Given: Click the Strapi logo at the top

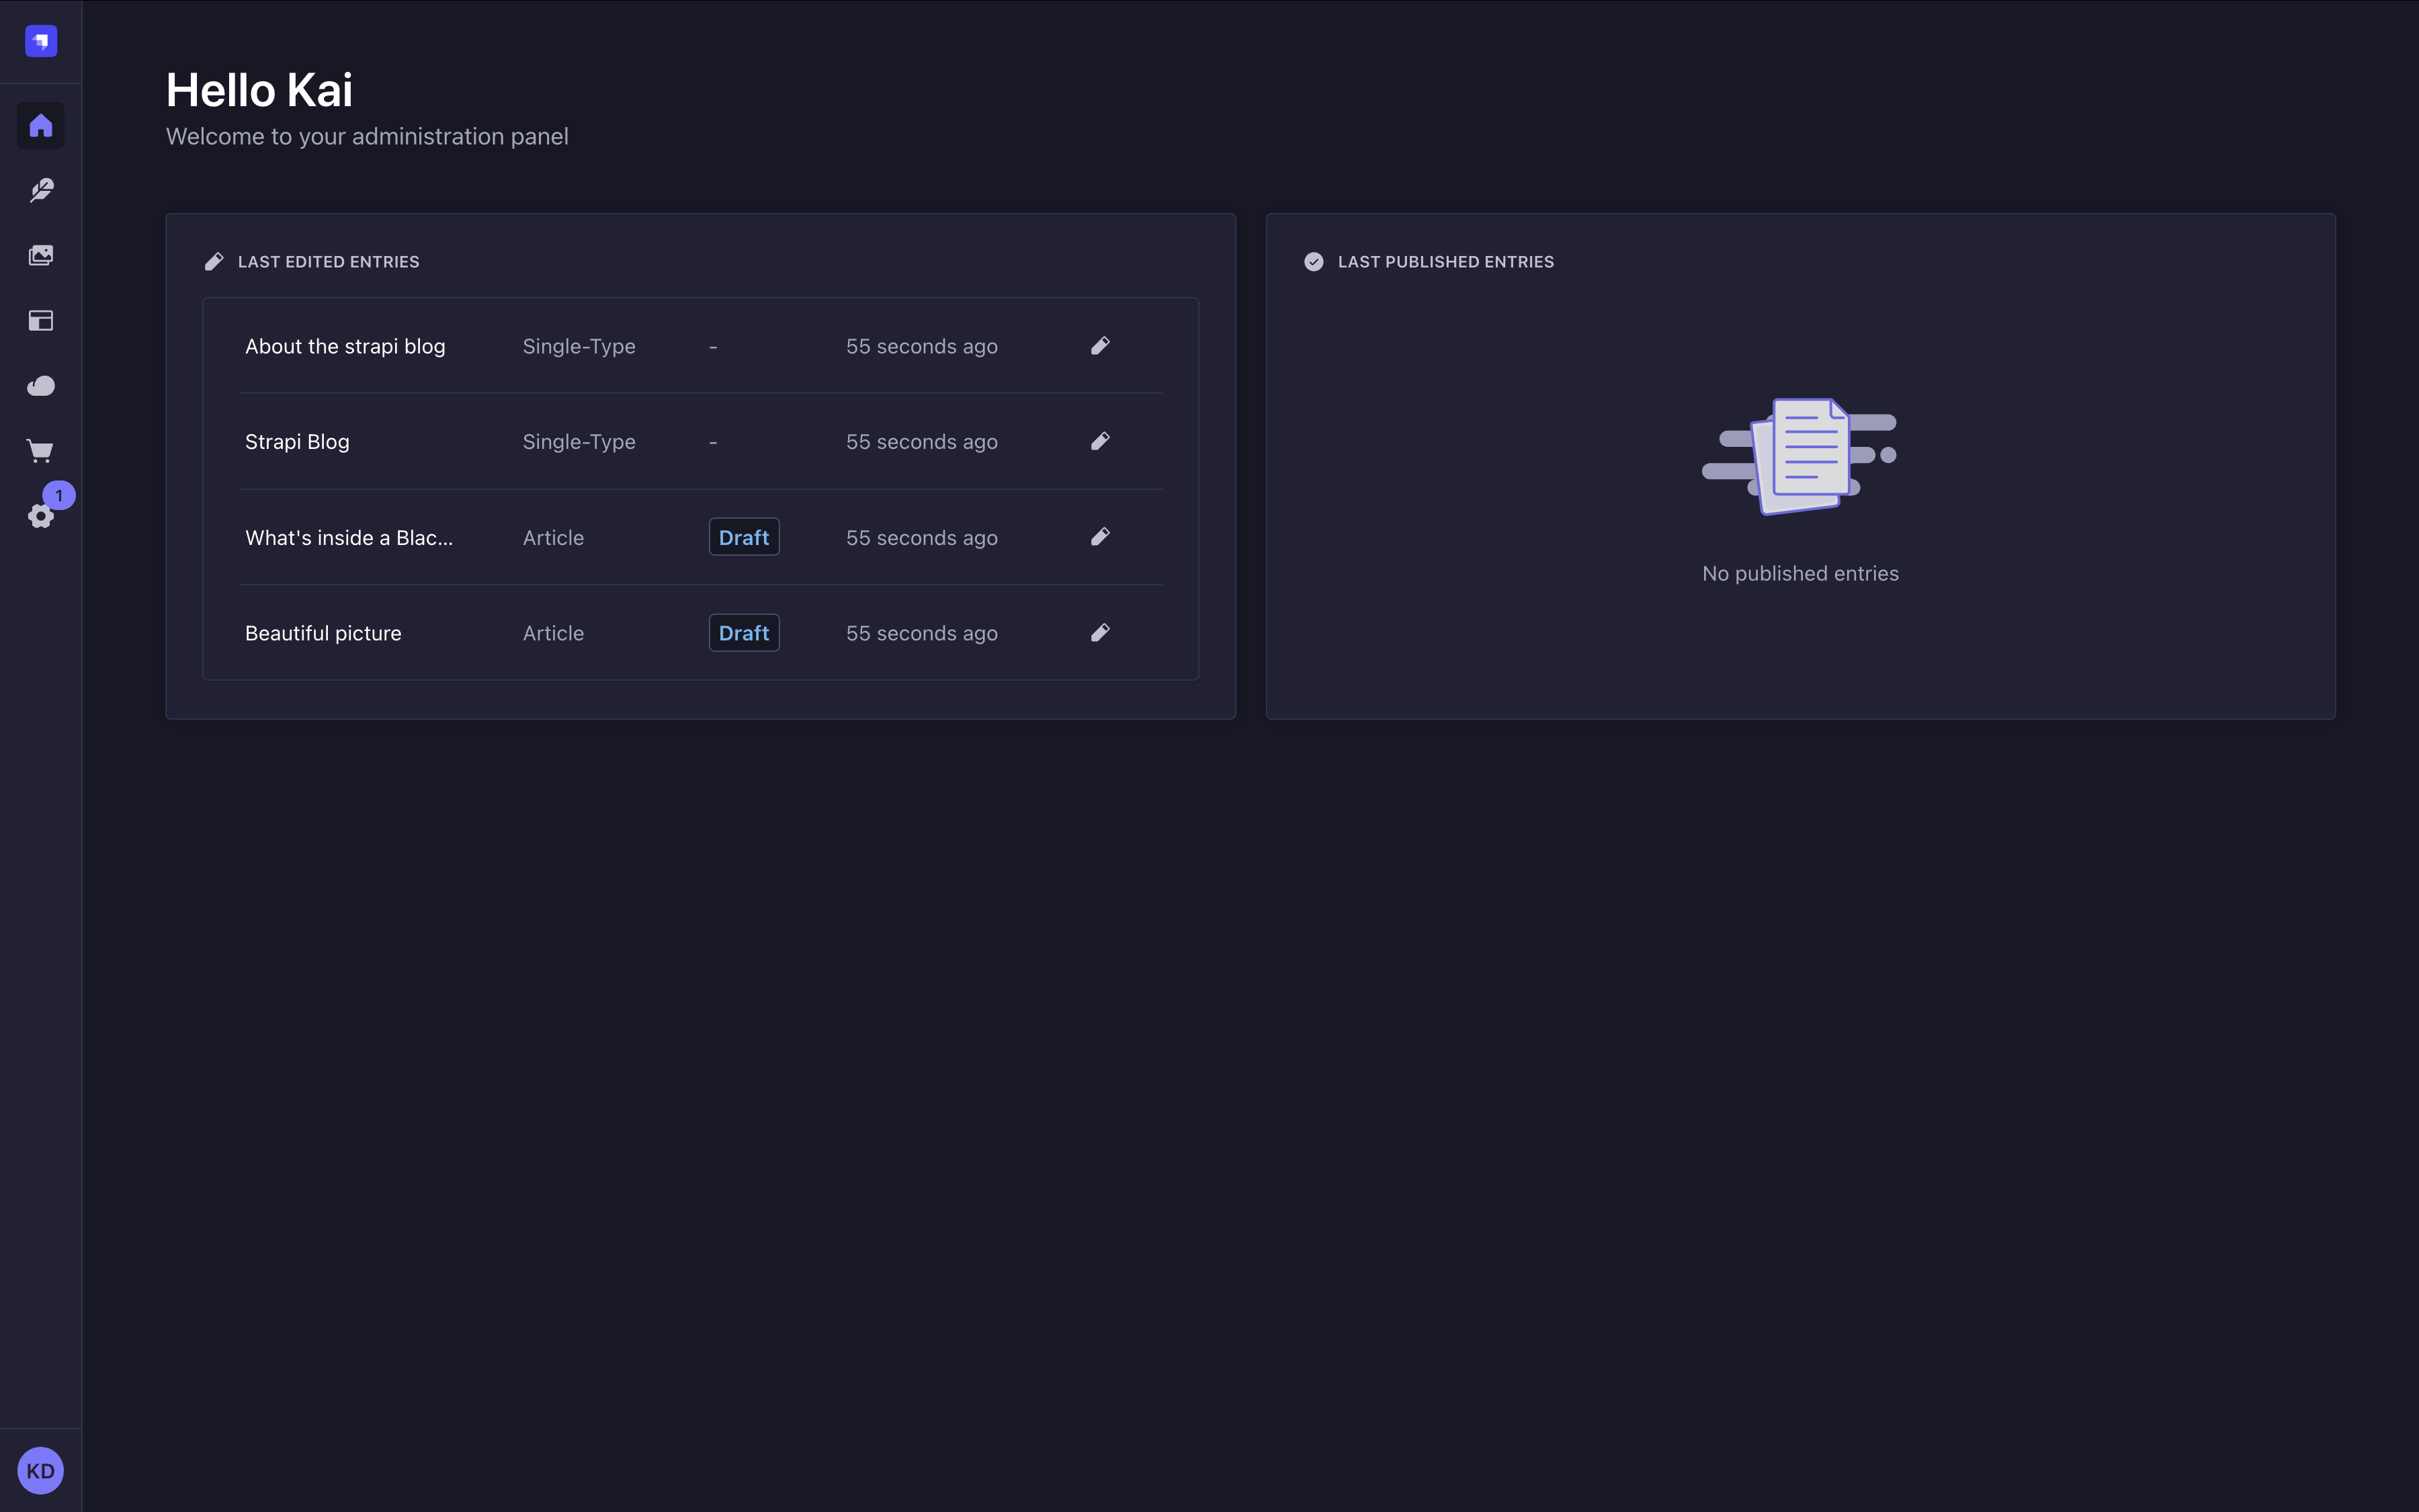Looking at the screenshot, I should (40, 41).
